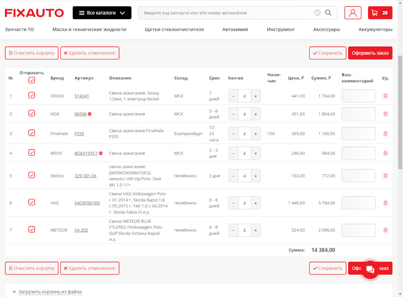Increase quantity for Finwhale FS55
The image size is (403, 297).
tap(256, 133)
